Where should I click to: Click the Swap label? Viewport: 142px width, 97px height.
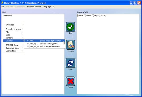click(x=70, y=69)
